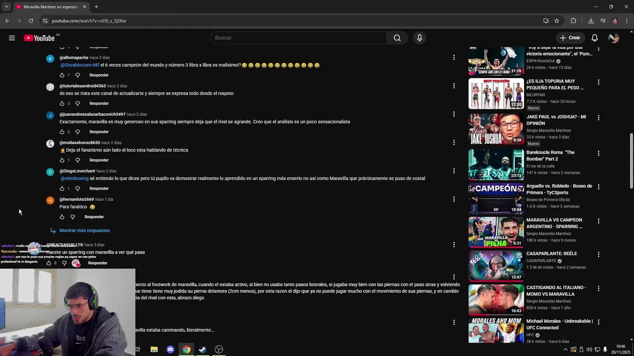Open more options for JAKE PAUL vs JOSHUA video
The height and width of the screenshot is (356, 634).
[598, 118]
